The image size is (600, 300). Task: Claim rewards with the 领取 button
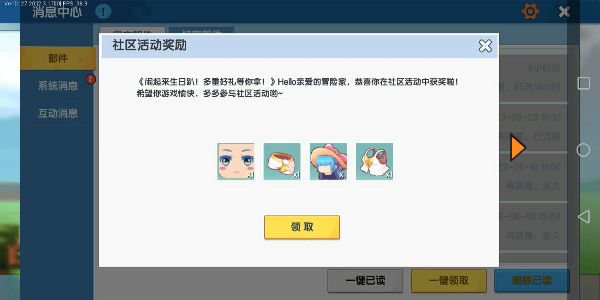coord(302,227)
